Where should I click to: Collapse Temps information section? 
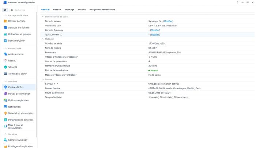43,79
